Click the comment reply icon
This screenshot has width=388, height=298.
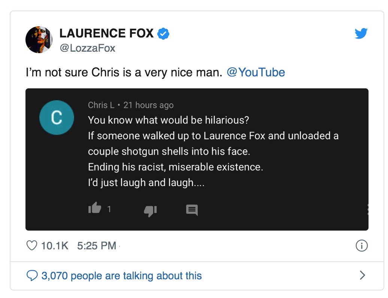(192, 210)
